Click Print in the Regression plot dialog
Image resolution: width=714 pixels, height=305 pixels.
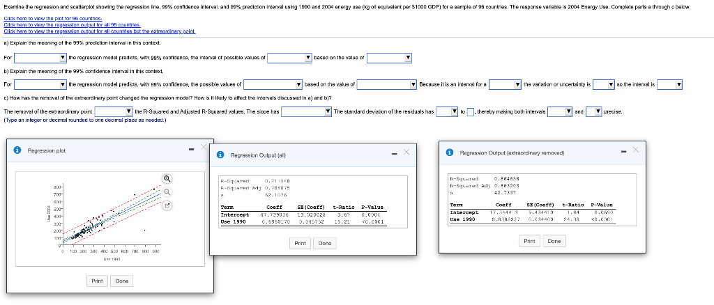tap(97, 281)
